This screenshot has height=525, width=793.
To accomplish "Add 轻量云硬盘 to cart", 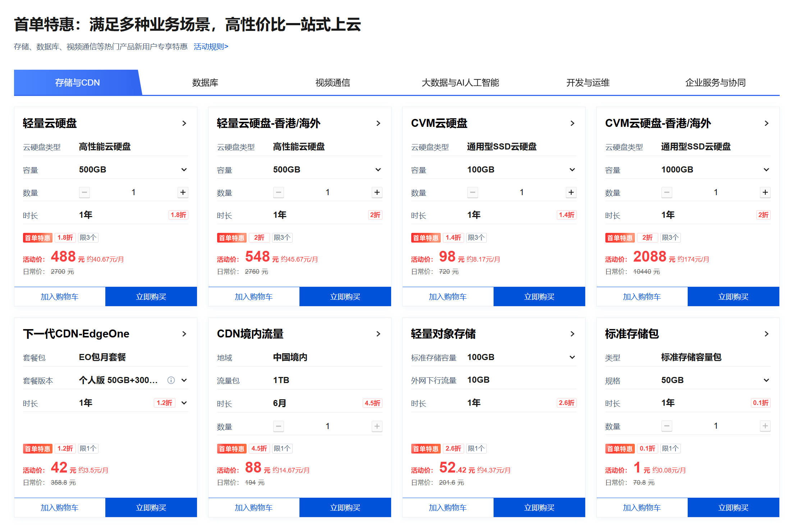I will coord(60,296).
